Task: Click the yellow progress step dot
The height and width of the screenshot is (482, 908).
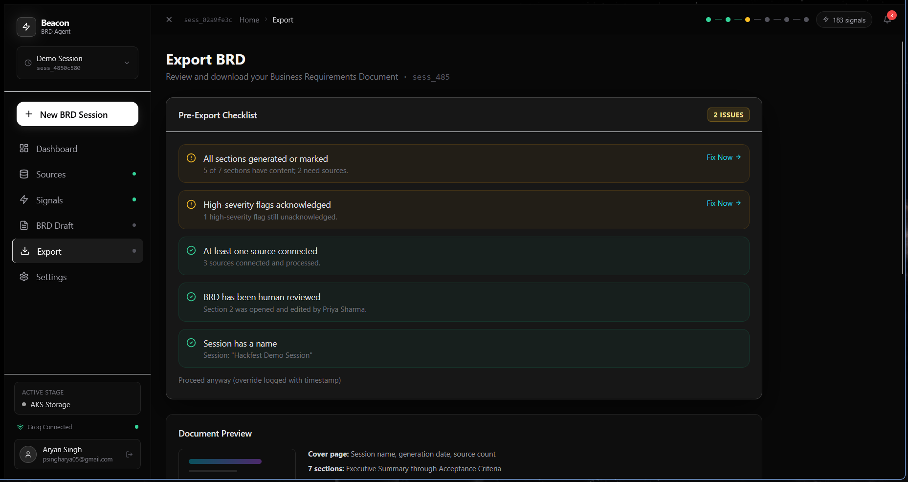Action: (x=748, y=20)
